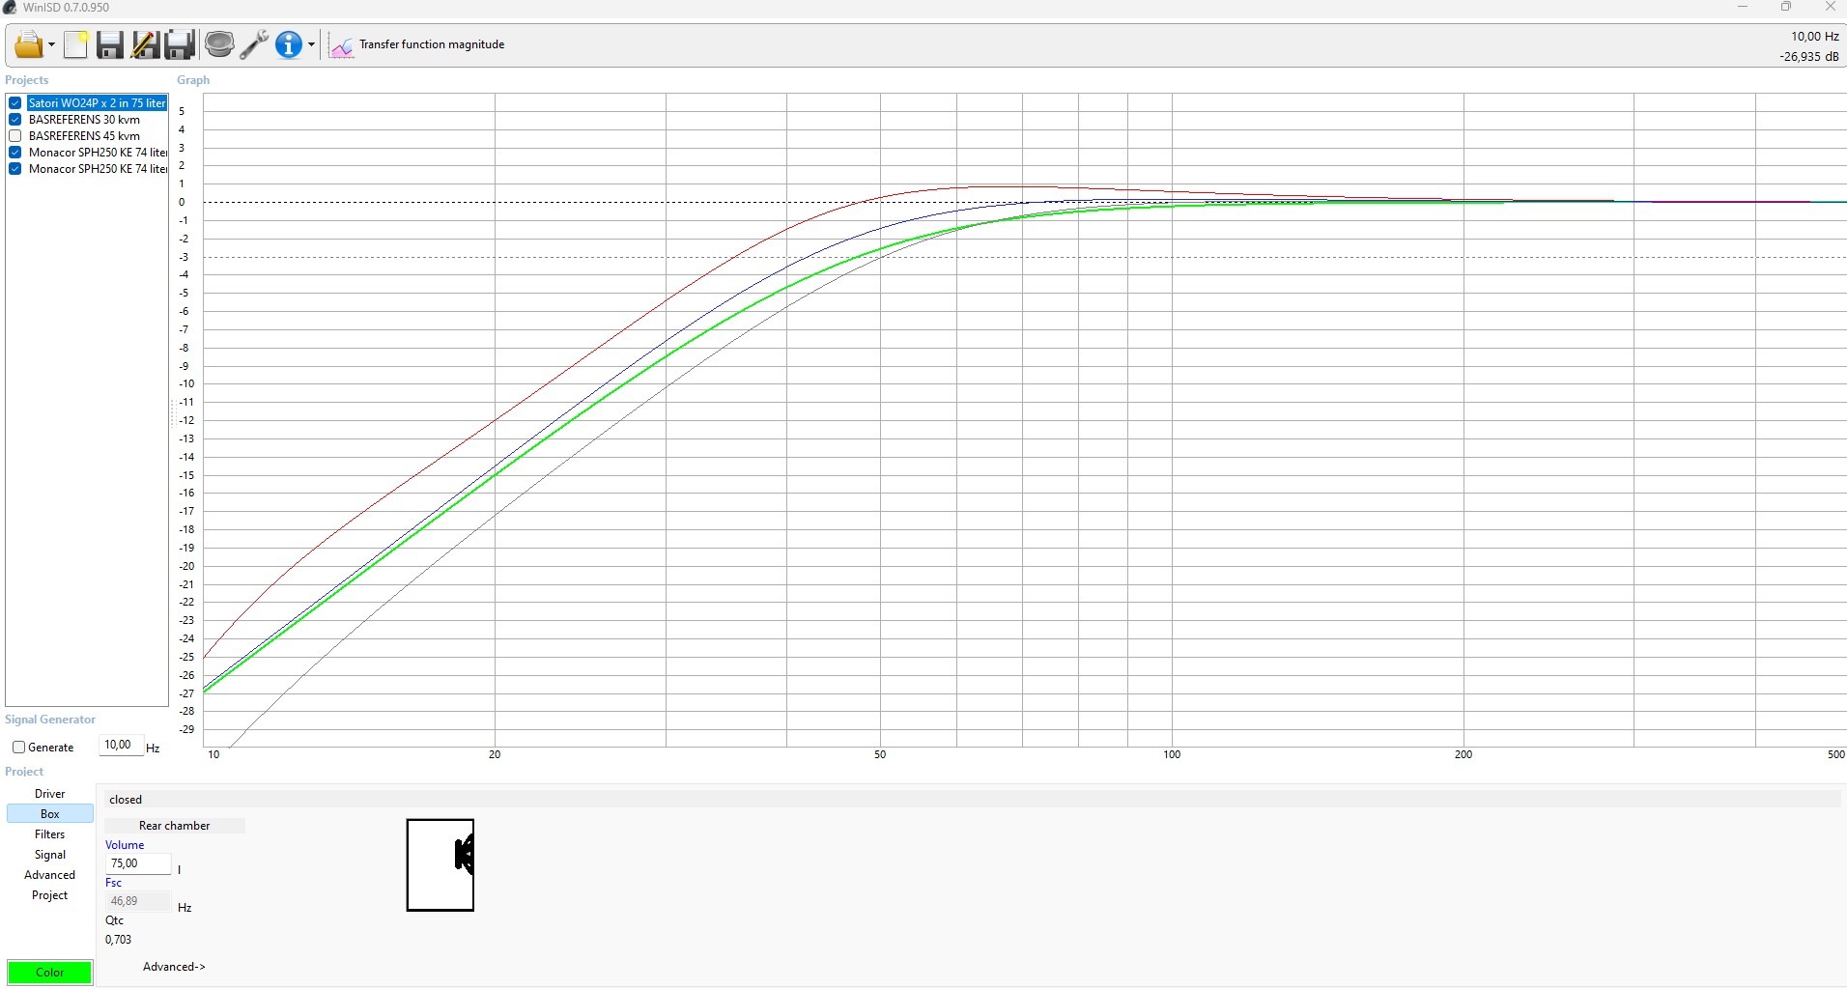The height and width of the screenshot is (989, 1847).
Task: Click the Qtc value 0,703
Action: [x=119, y=940]
